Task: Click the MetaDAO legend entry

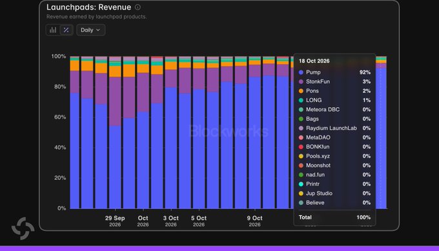Action: (334, 137)
